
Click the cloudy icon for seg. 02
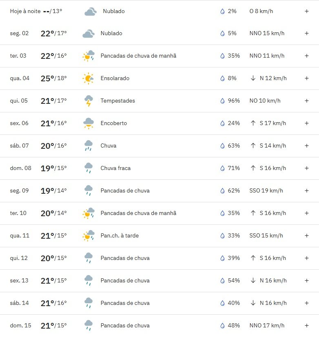click(89, 34)
